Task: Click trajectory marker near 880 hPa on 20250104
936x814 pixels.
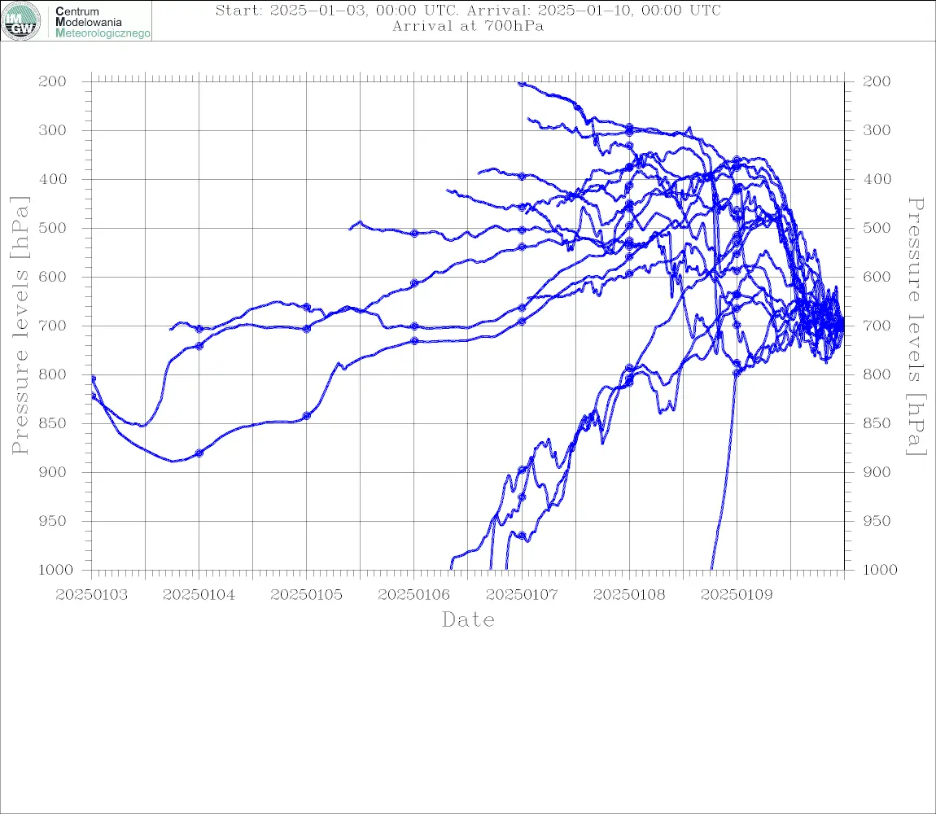Action: pyautogui.click(x=199, y=453)
